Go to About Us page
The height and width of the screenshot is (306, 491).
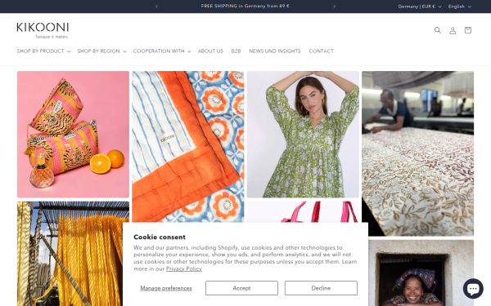(x=210, y=51)
